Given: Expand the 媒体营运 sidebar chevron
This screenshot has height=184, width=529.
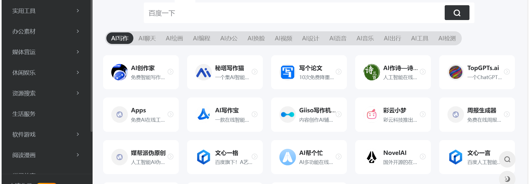Looking at the screenshot, I should pyautogui.click(x=78, y=52).
